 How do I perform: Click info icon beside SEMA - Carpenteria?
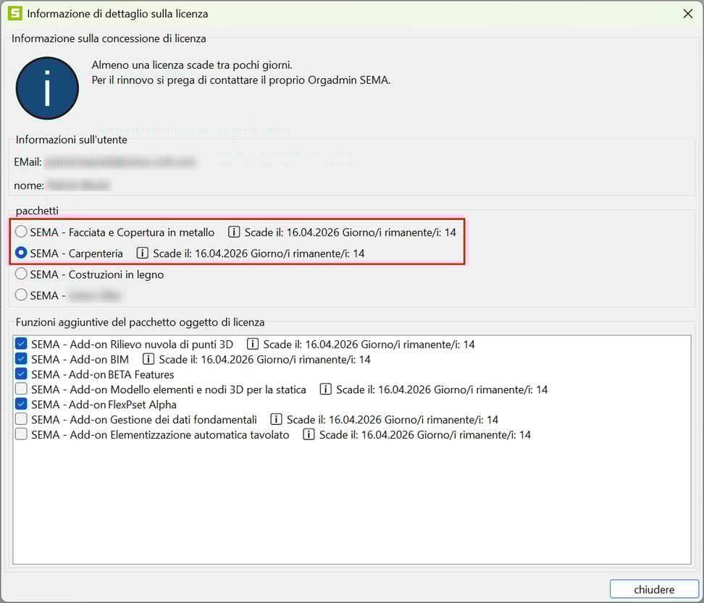(x=143, y=253)
